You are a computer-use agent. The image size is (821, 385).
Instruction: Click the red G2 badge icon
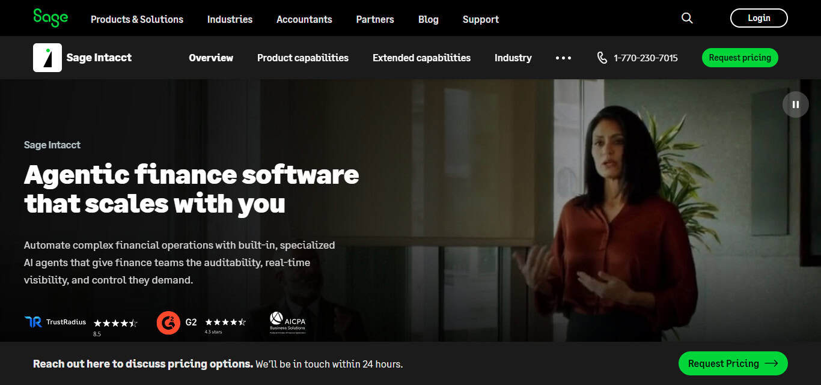coord(168,323)
